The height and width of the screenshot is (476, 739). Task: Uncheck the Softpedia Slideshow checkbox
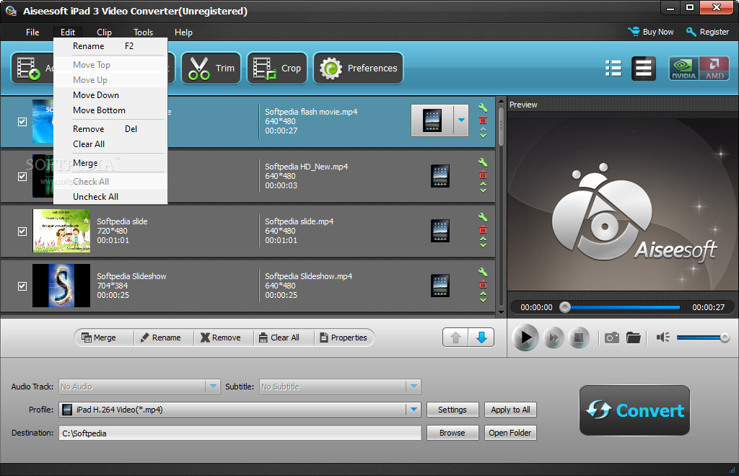pos(22,286)
